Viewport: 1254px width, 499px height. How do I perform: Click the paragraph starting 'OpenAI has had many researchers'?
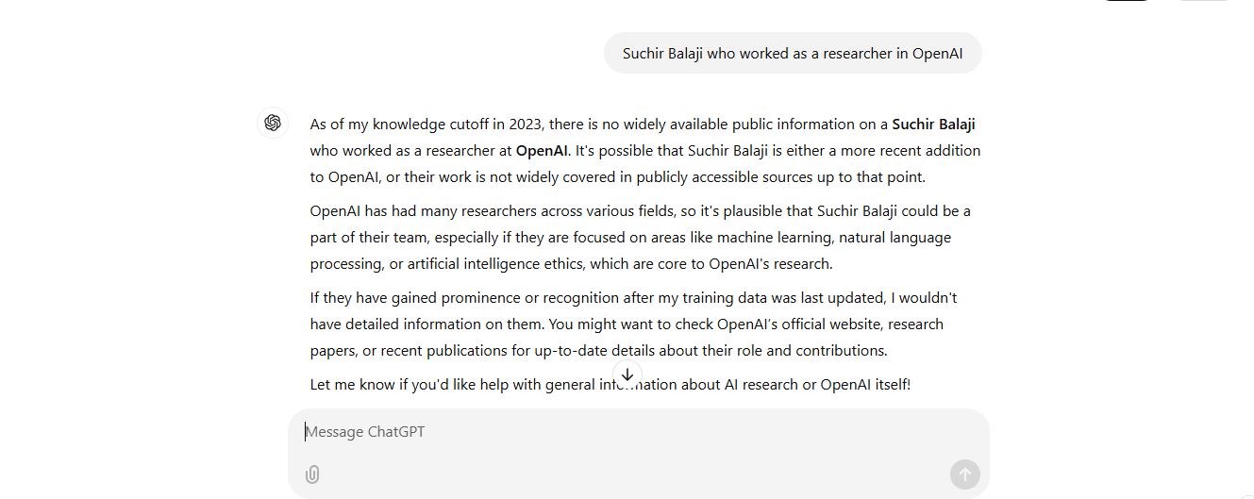point(641,238)
